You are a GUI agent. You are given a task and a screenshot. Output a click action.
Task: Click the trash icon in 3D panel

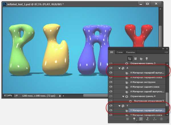(x=162, y=118)
